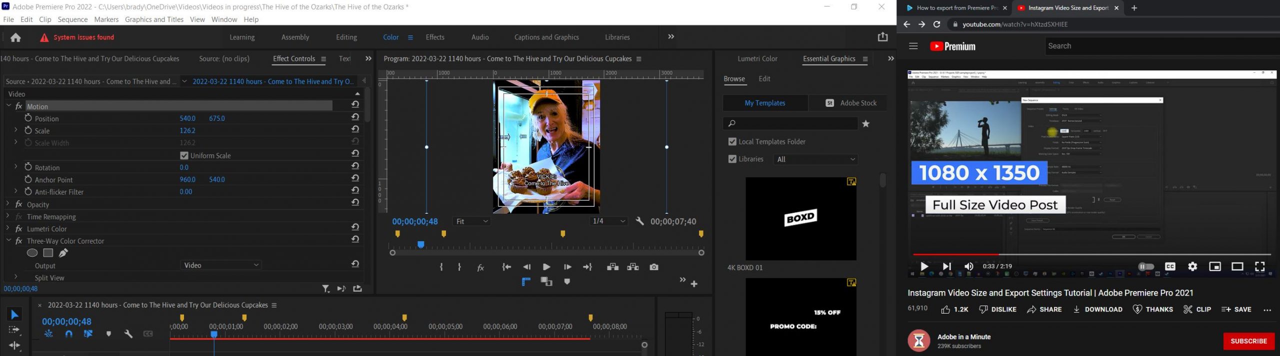
Task: Step forward one frame in Program monitor
Action: [x=567, y=267]
